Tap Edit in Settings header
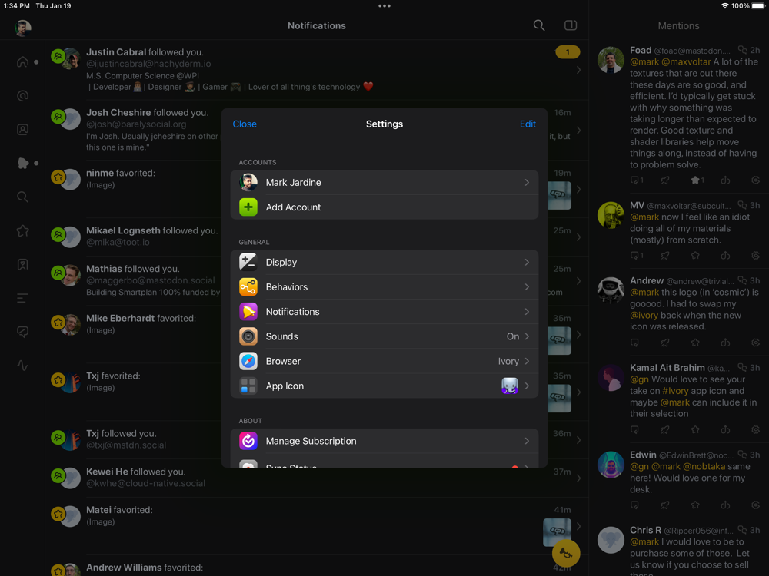Image resolution: width=769 pixels, height=576 pixels. coord(528,124)
